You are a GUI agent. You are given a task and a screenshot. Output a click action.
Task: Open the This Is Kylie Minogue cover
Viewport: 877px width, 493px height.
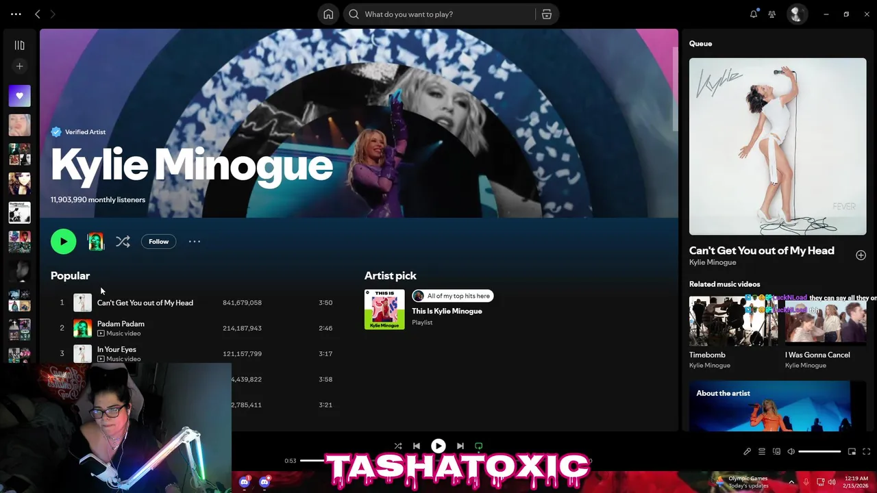click(384, 309)
